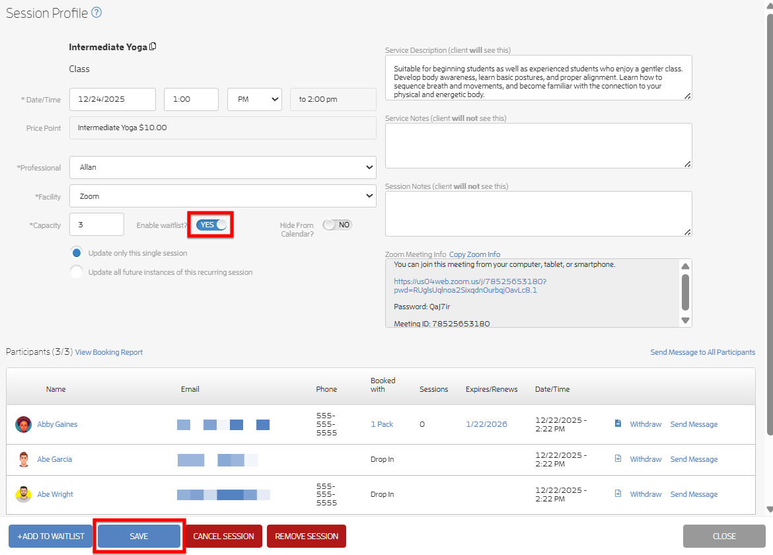Click the Zoom info scrollbar down arrow
The width and height of the screenshot is (773, 555).
pyautogui.click(x=685, y=320)
